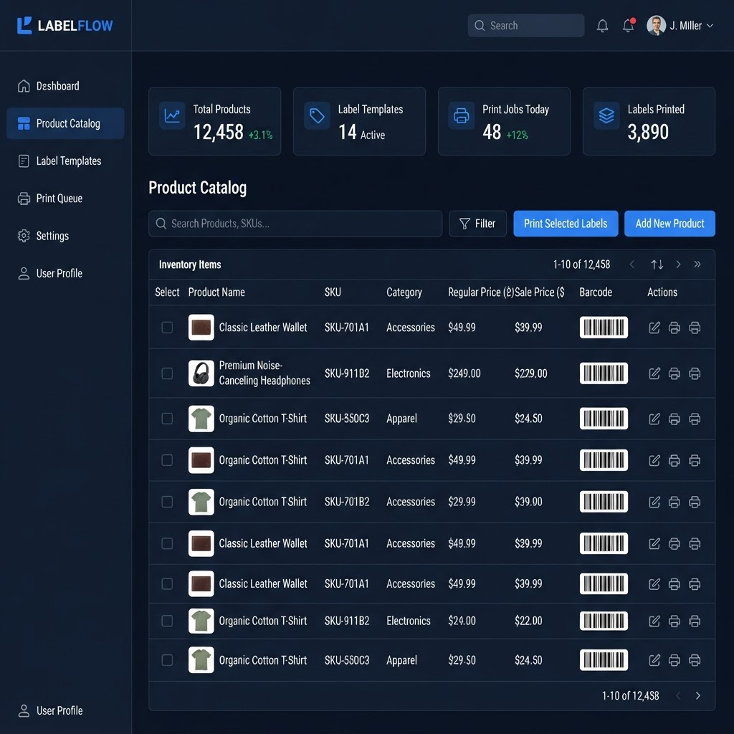Image resolution: width=734 pixels, height=734 pixels.
Task: Edit the Premium Noise-Canceling Headphones product
Action: pos(654,373)
